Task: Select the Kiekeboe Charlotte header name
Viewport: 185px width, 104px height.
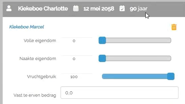Action: pos(43,9)
